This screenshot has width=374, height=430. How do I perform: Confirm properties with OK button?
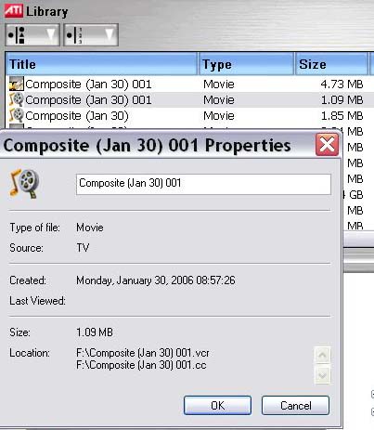click(217, 405)
